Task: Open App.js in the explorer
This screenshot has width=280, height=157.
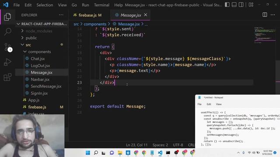Action: 42,100
